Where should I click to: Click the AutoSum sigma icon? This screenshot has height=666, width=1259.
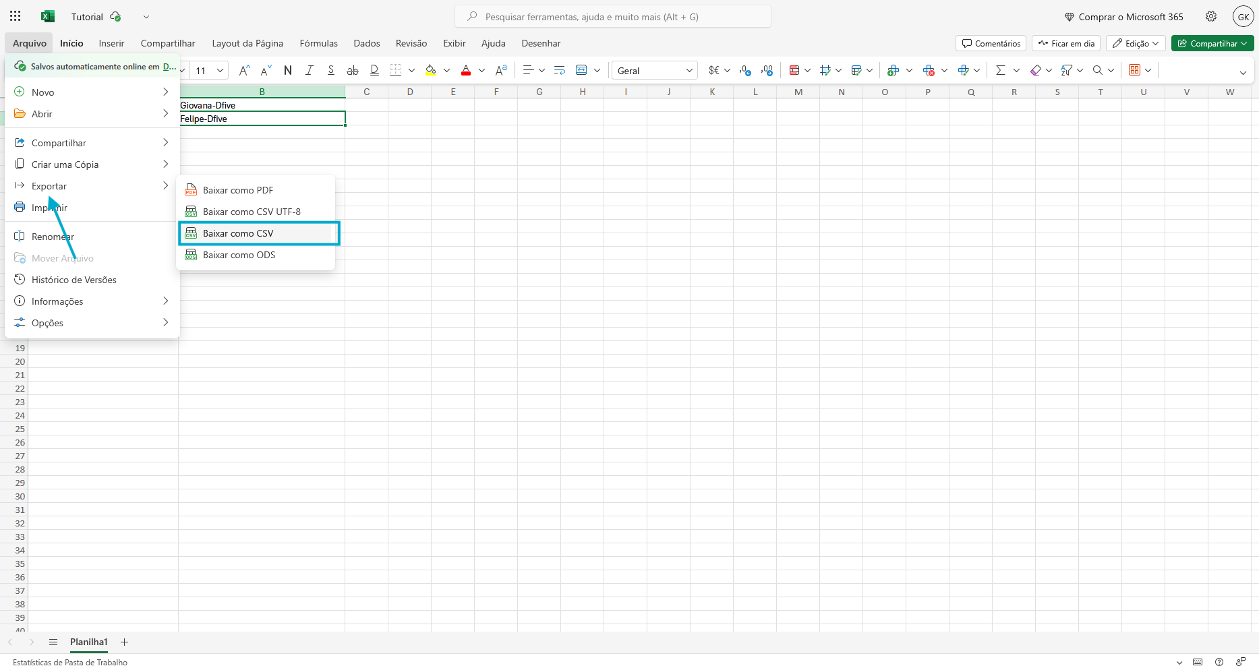(x=1000, y=70)
